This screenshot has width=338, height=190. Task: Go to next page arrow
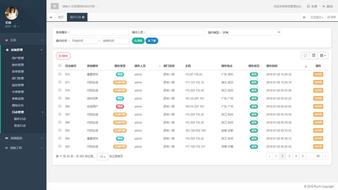tap(325, 156)
